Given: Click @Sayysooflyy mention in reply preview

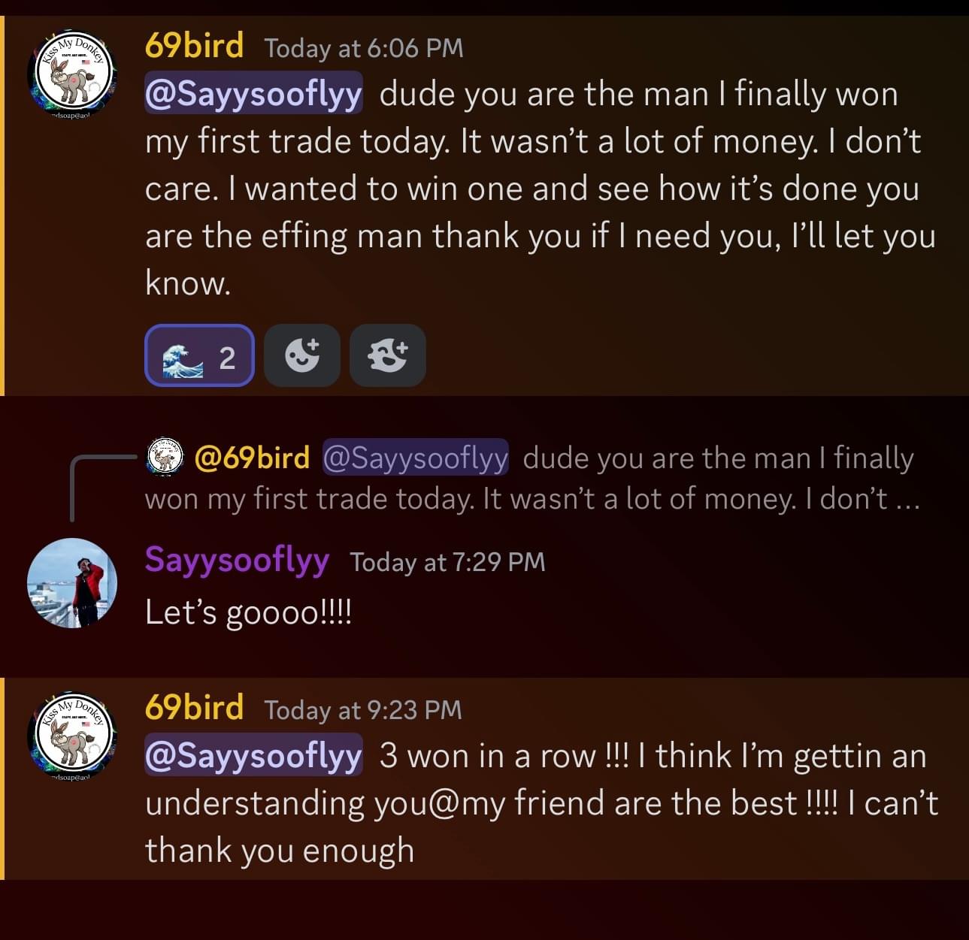Looking at the screenshot, I should 416,458.
